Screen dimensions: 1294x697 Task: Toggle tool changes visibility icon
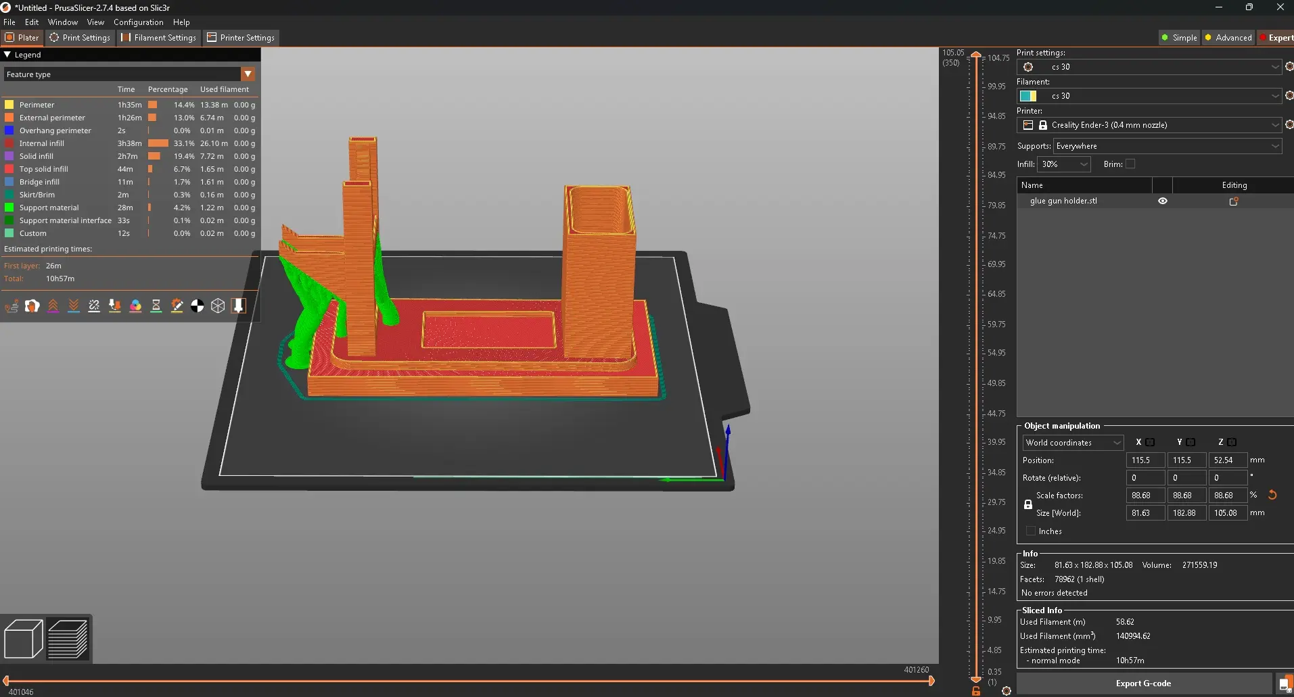[115, 306]
